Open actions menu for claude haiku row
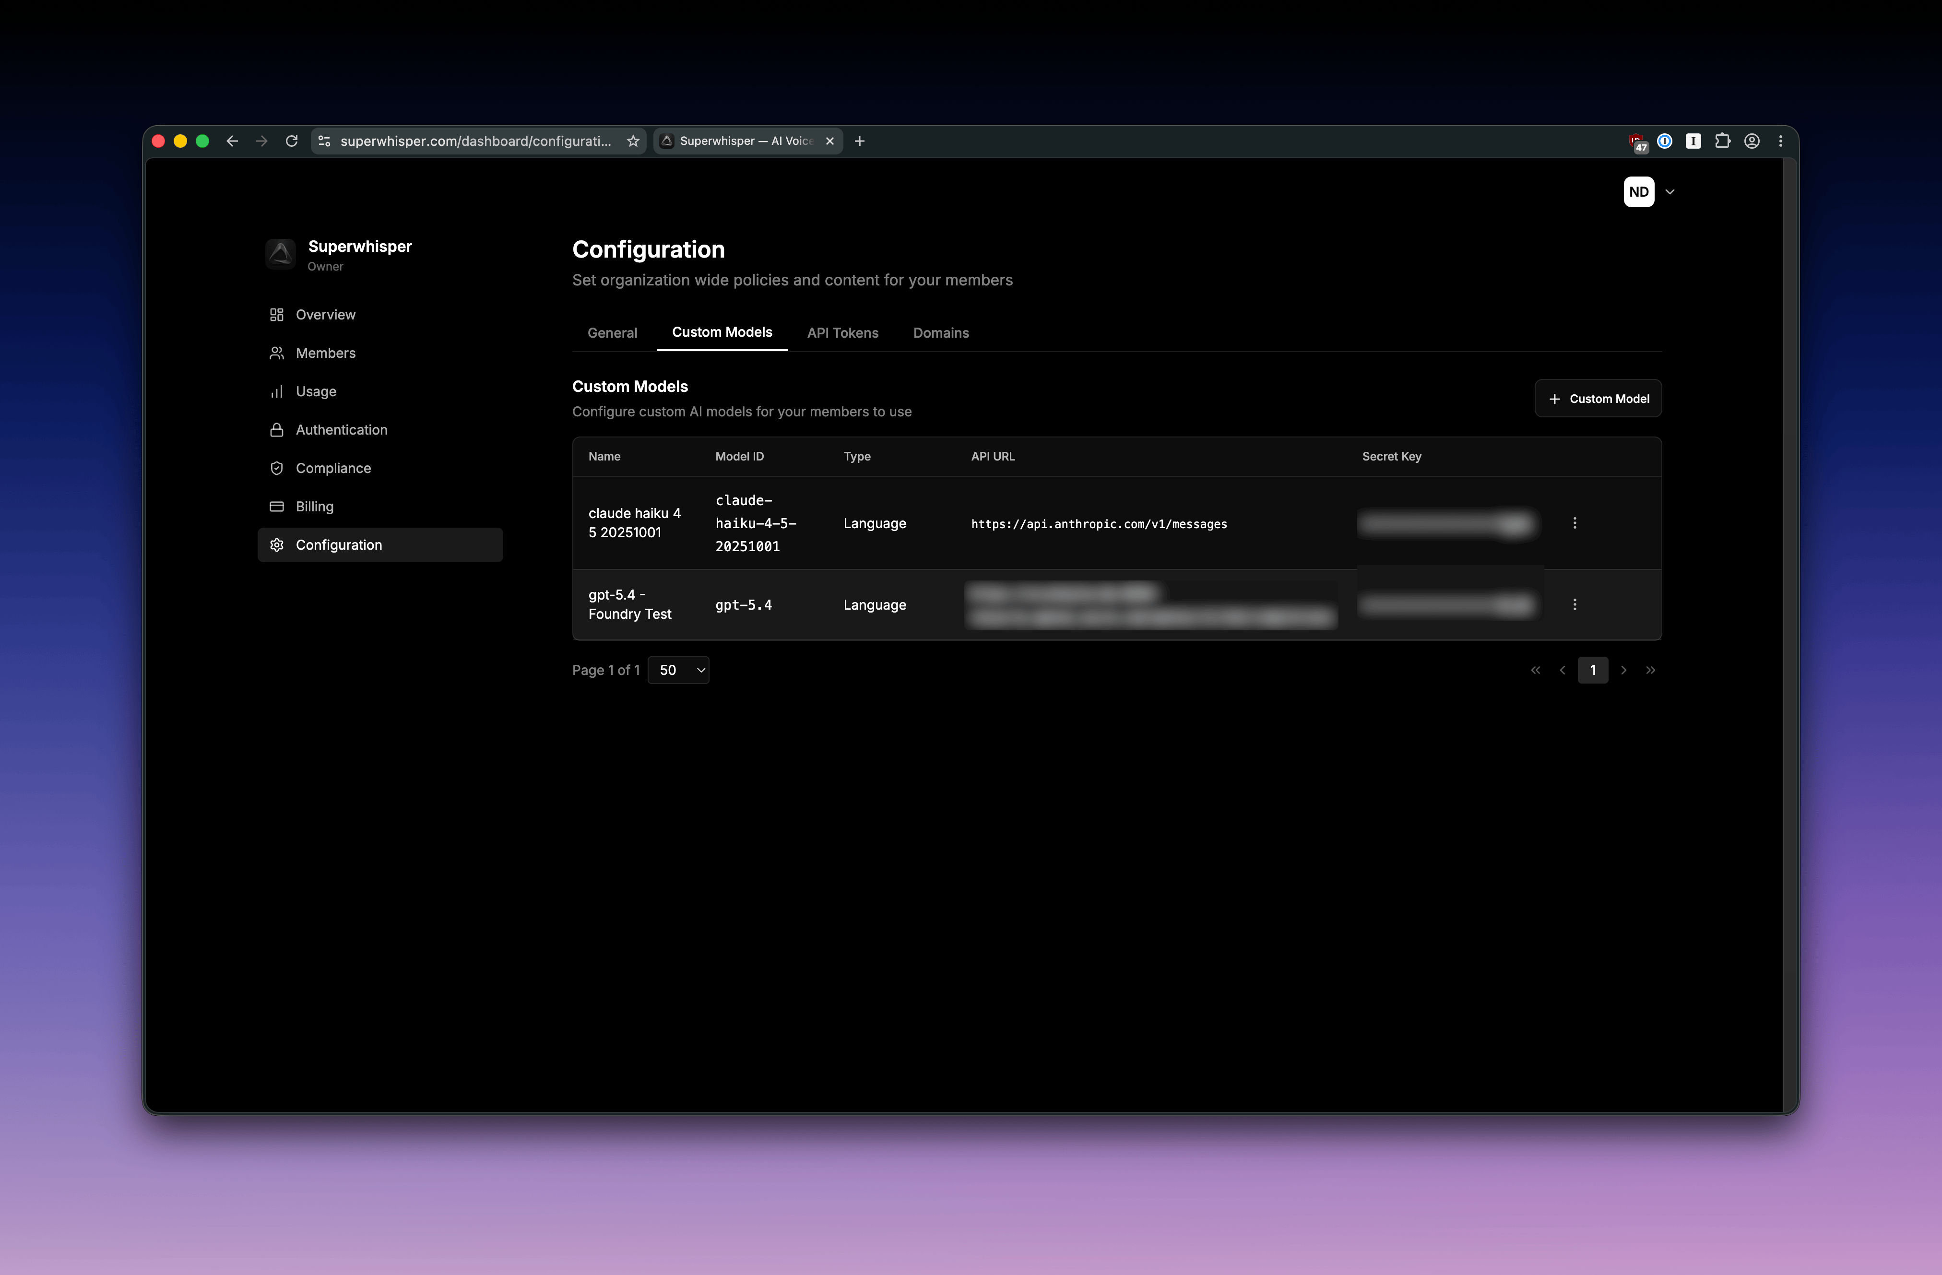 point(1574,523)
